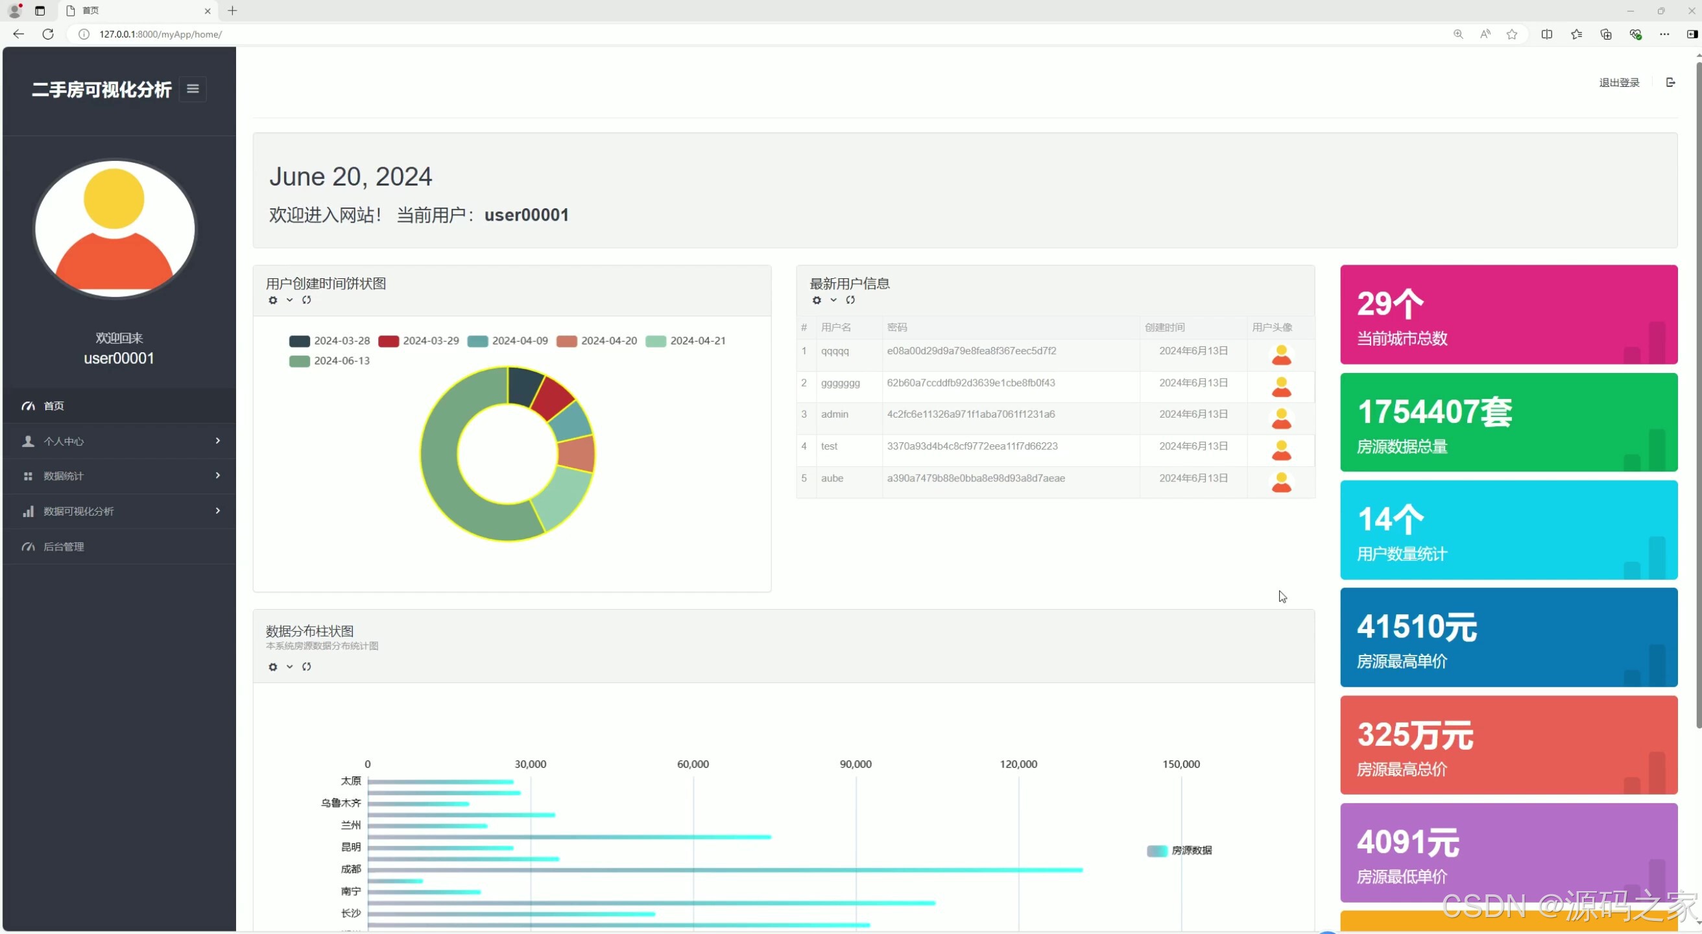
Task: Click the logout icon beside 退出登录
Action: click(1670, 82)
